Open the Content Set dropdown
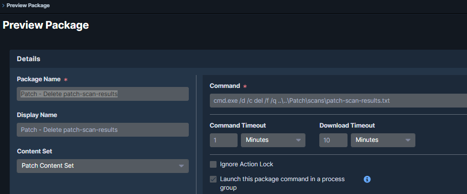Image resolution: width=467 pixels, height=194 pixels. pos(103,166)
